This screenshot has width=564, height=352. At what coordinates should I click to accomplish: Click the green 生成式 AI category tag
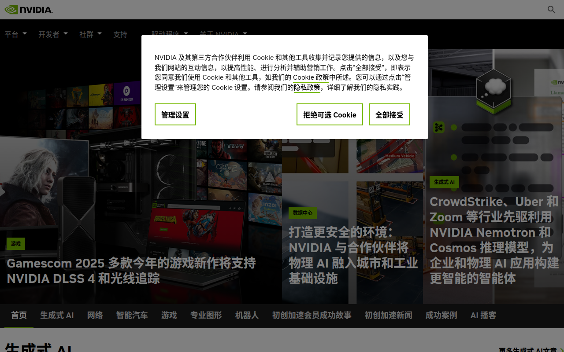click(x=444, y=182)
